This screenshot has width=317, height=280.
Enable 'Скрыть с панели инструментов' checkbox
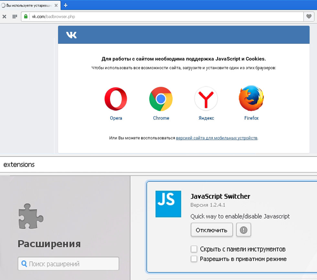[194, 249]
